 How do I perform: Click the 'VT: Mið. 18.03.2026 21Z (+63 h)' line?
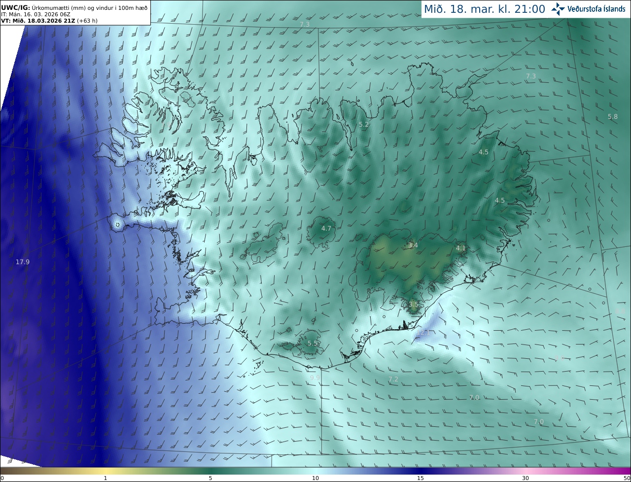[50, 21]
